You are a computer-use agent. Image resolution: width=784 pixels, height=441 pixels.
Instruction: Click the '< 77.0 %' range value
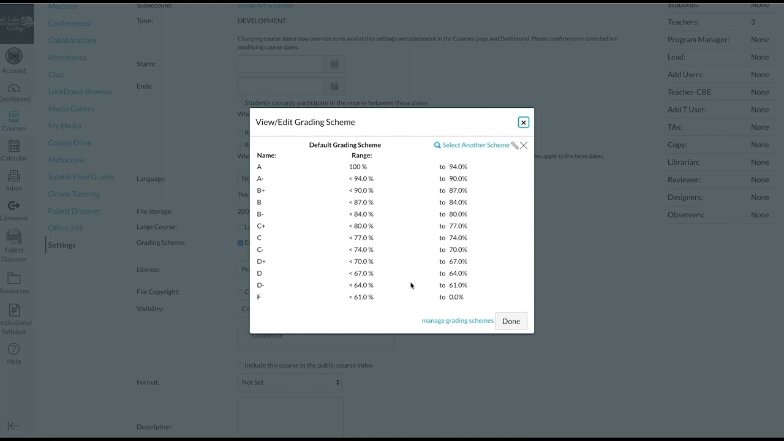[361, 238]
